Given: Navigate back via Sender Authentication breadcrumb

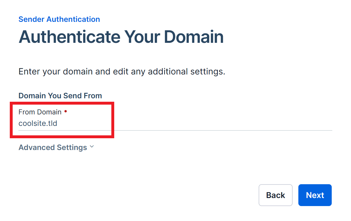Looking at the screenshot, I should 59,19.
